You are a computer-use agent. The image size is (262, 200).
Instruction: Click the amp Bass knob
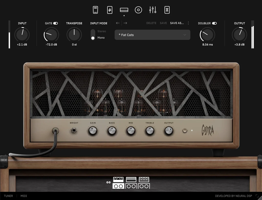(x=112, y=131)
